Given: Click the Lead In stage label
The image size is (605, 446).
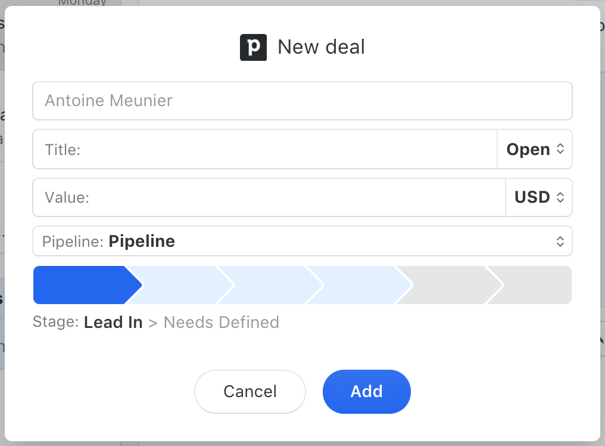Looking at the screenshot, I should [113, 323].
